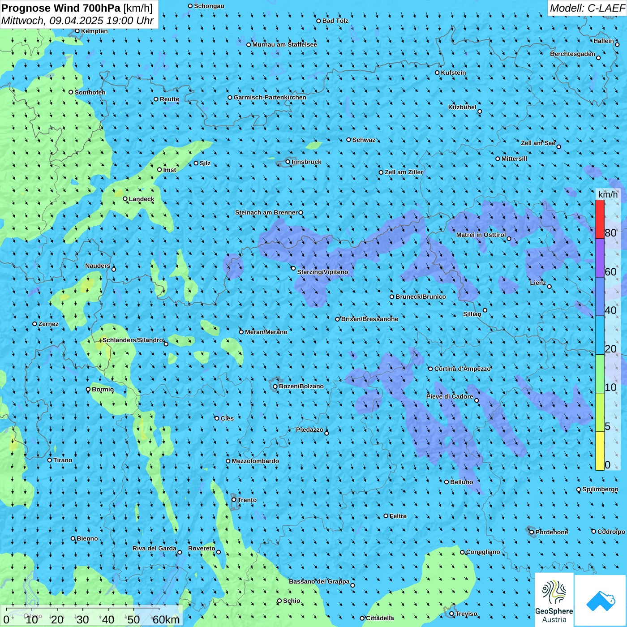Click the Bienno location dot
The height and width of the screenshot is (627, 627).
73,538
